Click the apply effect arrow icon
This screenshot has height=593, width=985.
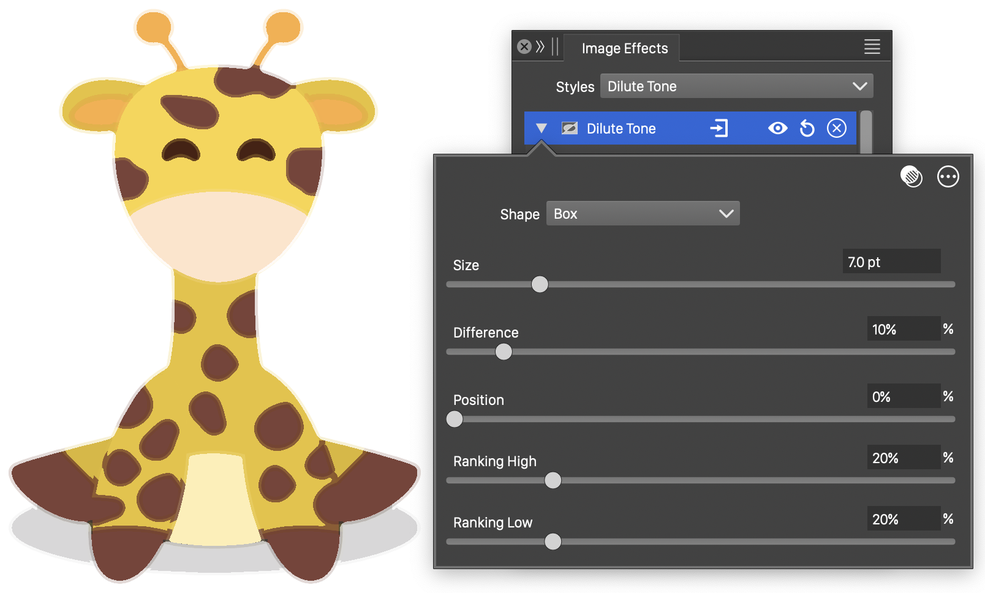click(x=719, y=129)
